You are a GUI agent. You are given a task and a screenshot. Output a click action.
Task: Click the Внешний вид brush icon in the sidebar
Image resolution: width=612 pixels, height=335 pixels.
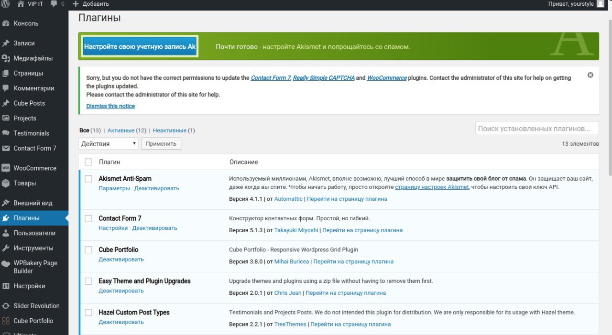coord(6,203)
